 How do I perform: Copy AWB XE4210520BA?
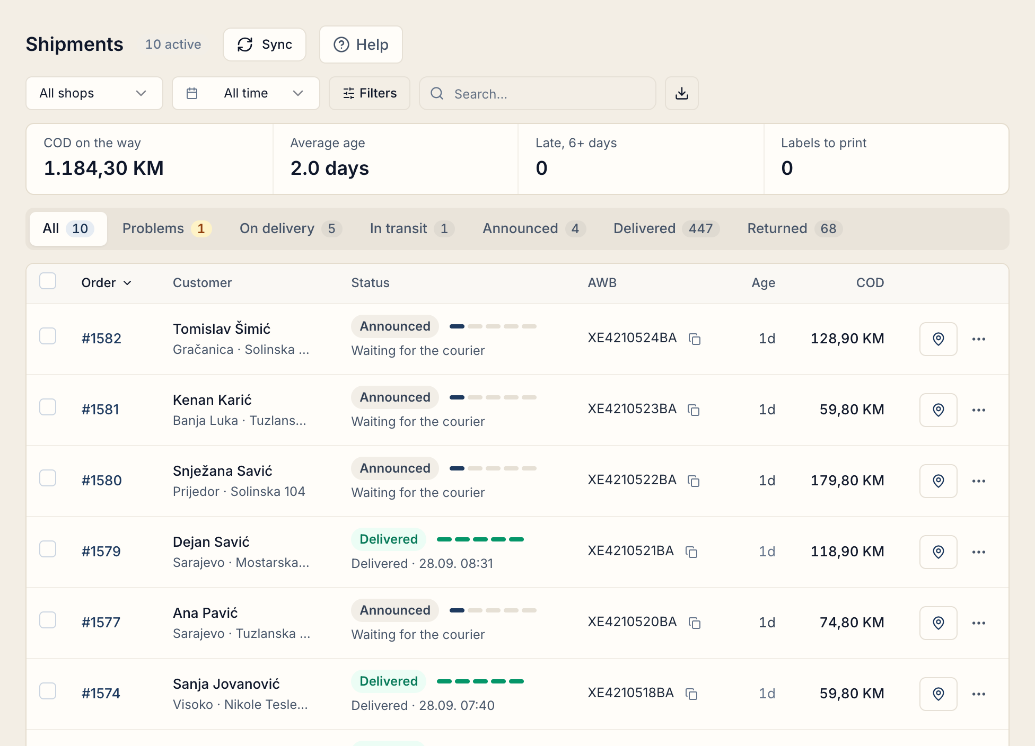point(695,623)
